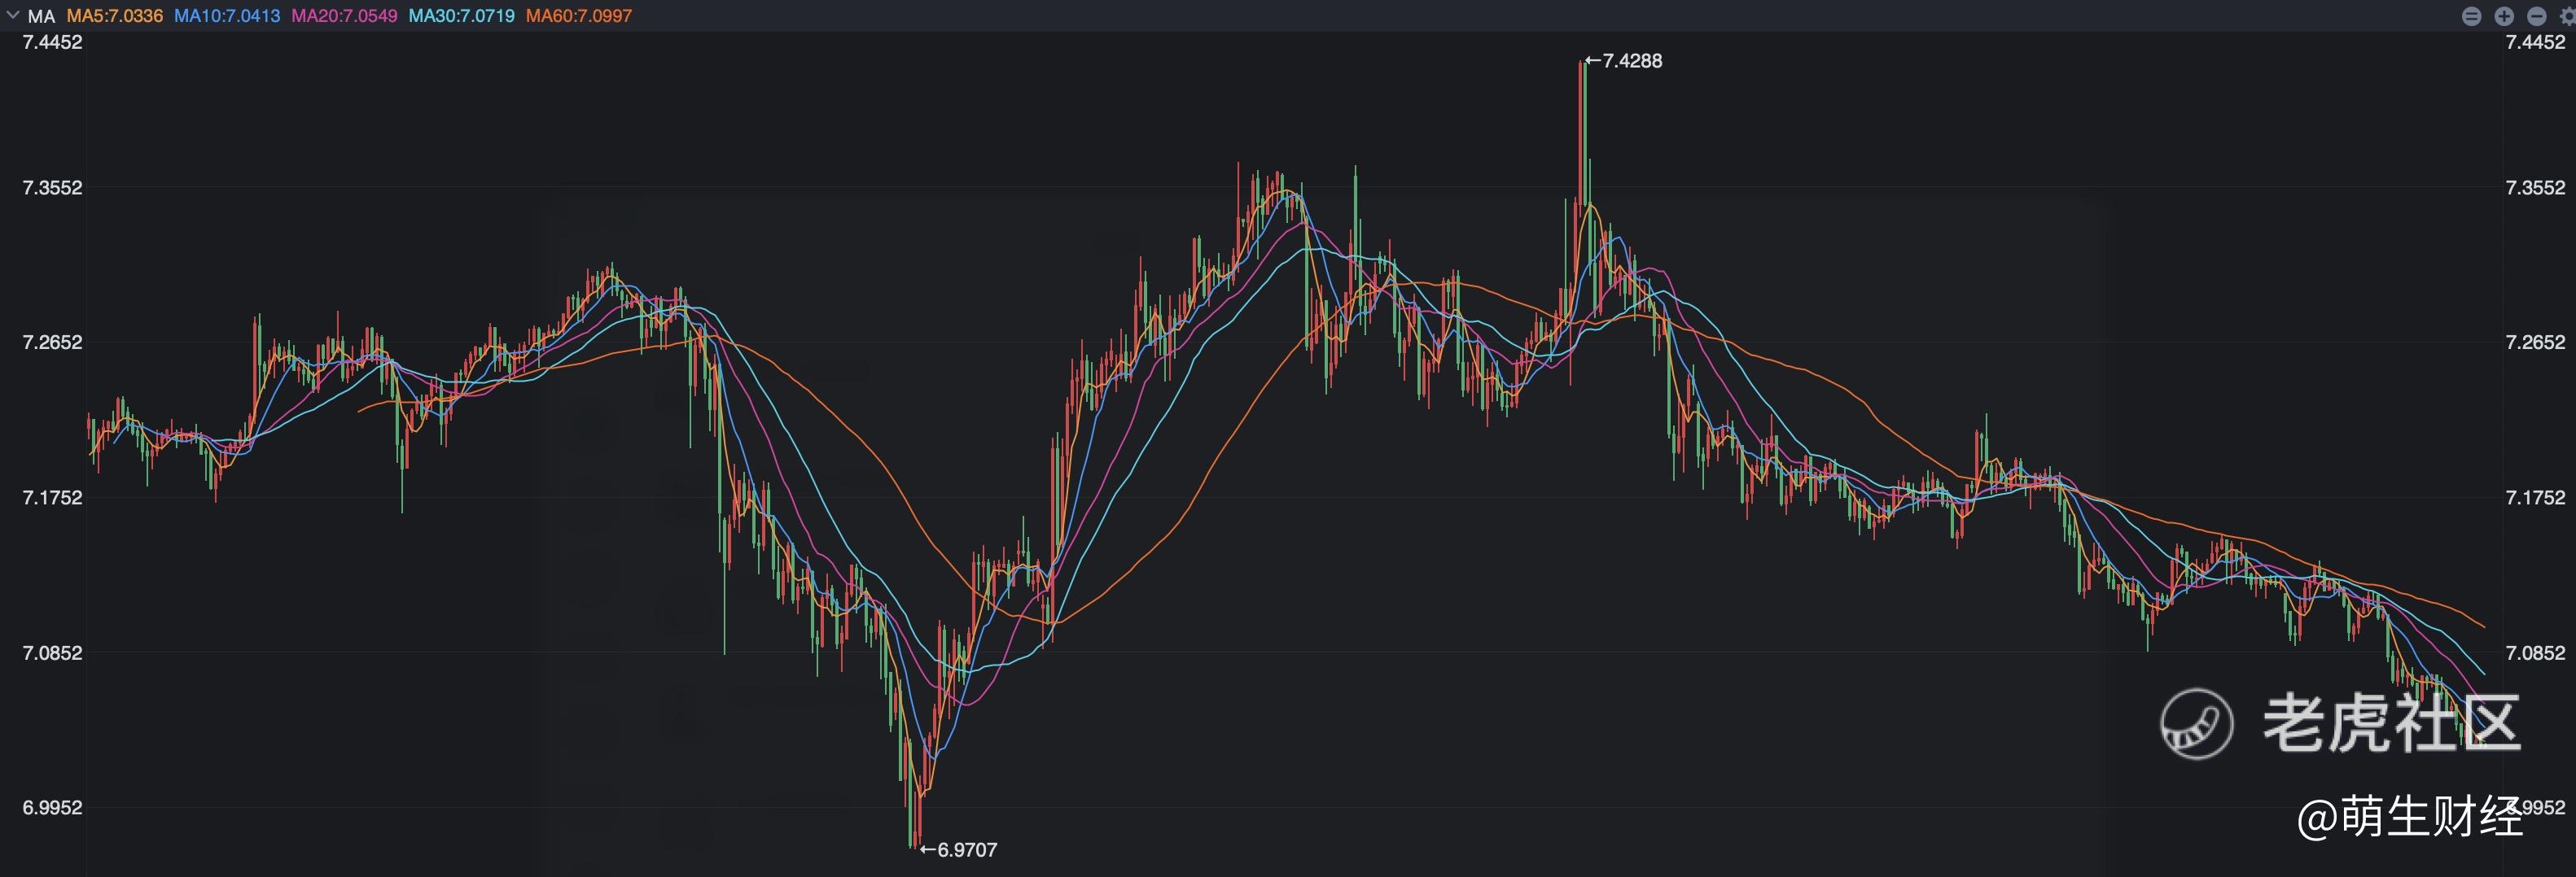This screenshot has height=877, width=2576.
Task: Click the 老虎社区 watermark text
Action: pyautogui.click(x=2390, y=723)
